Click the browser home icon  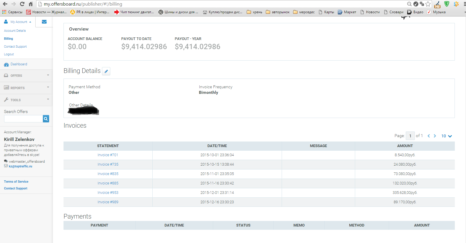click(x=31, y=4)
